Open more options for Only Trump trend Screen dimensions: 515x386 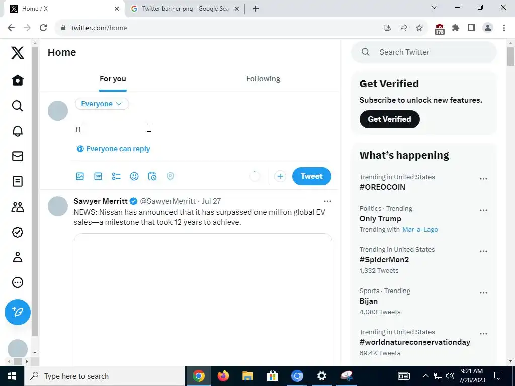tap(483, 211)
